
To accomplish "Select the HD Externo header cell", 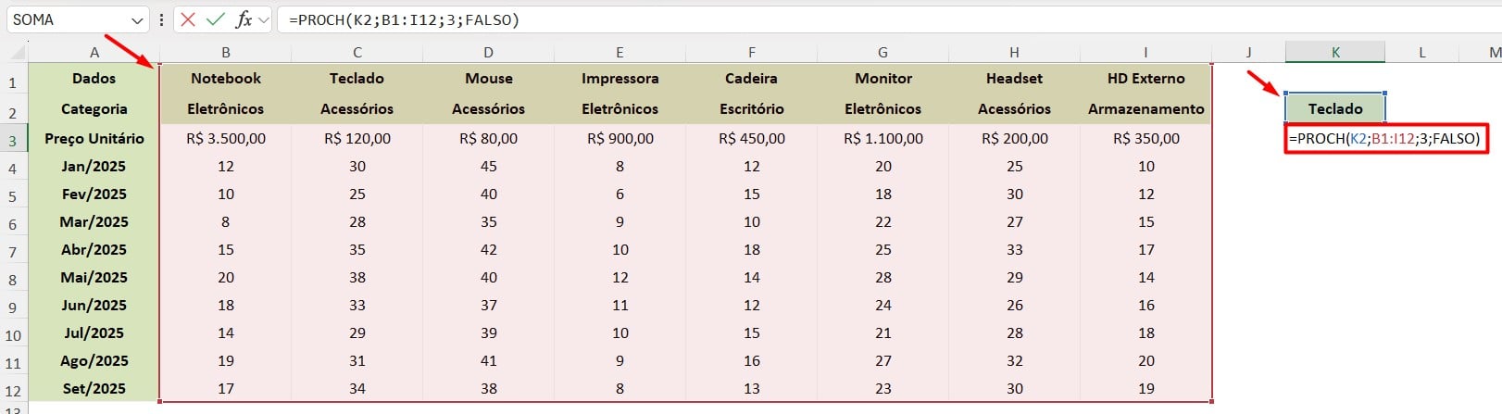I will tap(1145, 79).
